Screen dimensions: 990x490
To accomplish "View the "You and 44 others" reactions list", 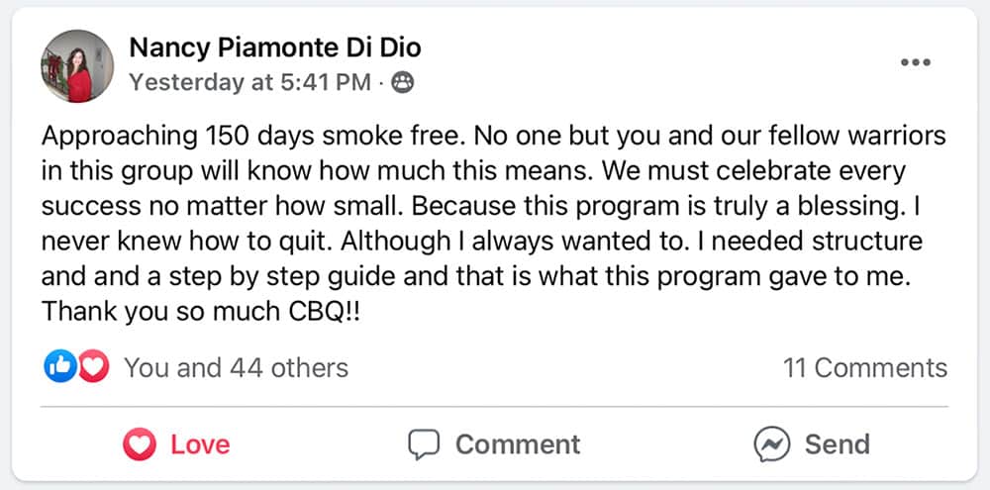I will click(236, 368).
